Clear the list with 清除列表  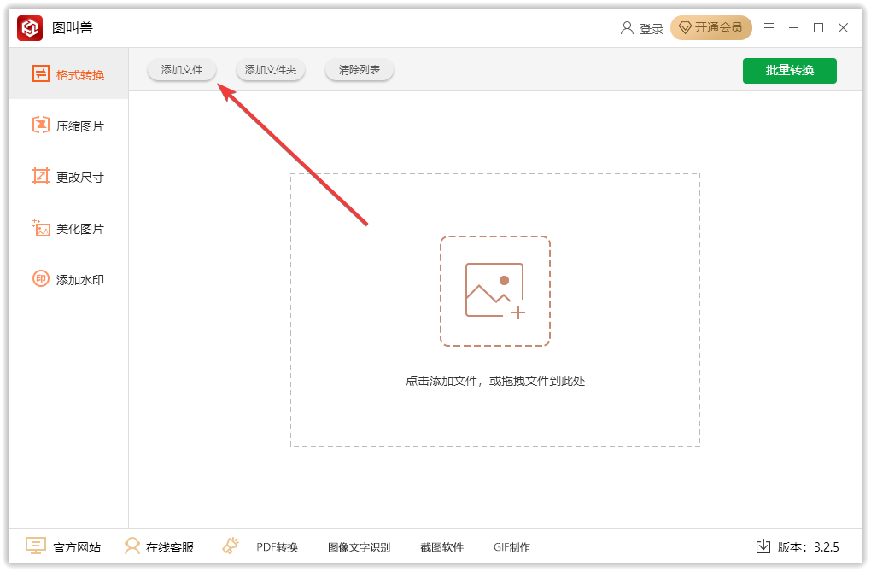pyautogui.click(x=359, y=71)
